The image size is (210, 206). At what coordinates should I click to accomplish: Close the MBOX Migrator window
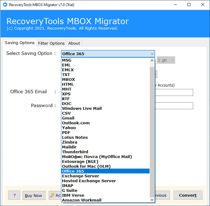[x=203, y=5]
